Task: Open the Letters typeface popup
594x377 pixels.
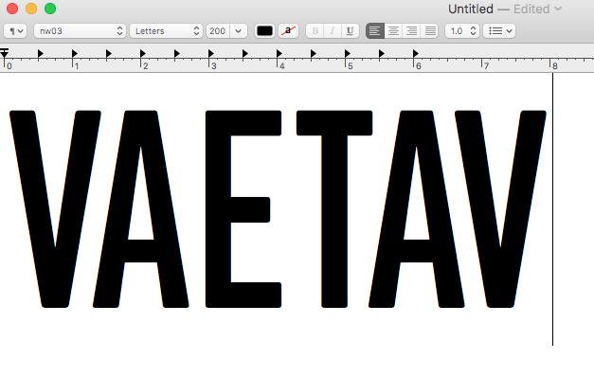Action: pos(167,31)
